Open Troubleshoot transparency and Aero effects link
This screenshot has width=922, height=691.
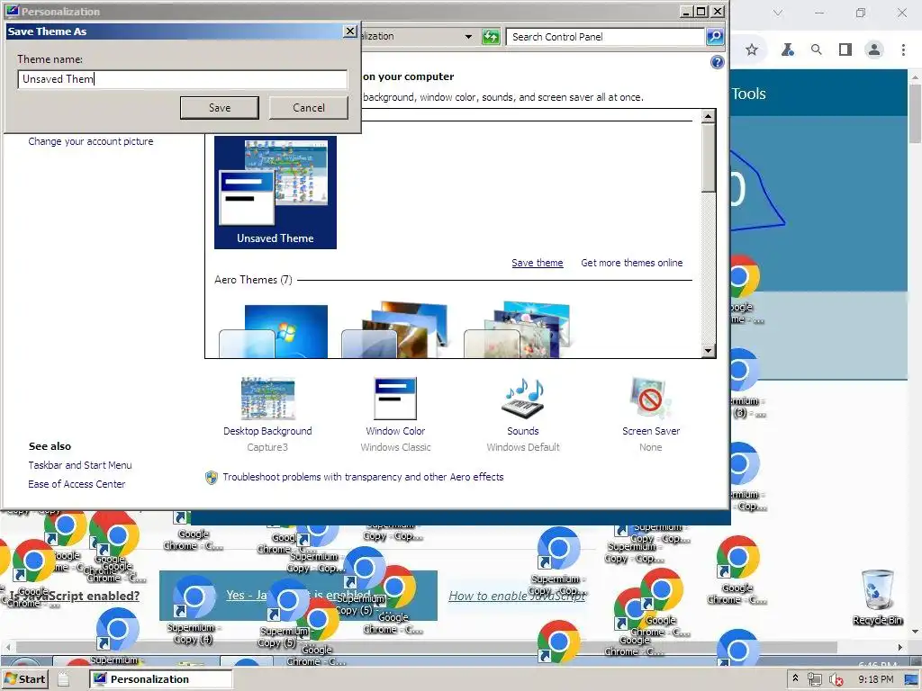tap(363, 477)
